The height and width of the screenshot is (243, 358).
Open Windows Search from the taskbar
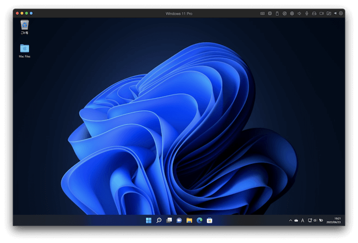click(159, 220)
